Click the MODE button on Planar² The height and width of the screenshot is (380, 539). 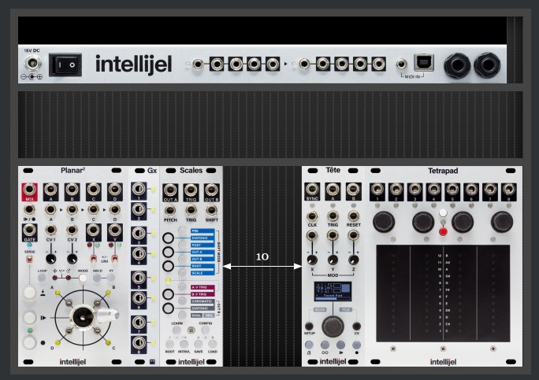point(83,278)
